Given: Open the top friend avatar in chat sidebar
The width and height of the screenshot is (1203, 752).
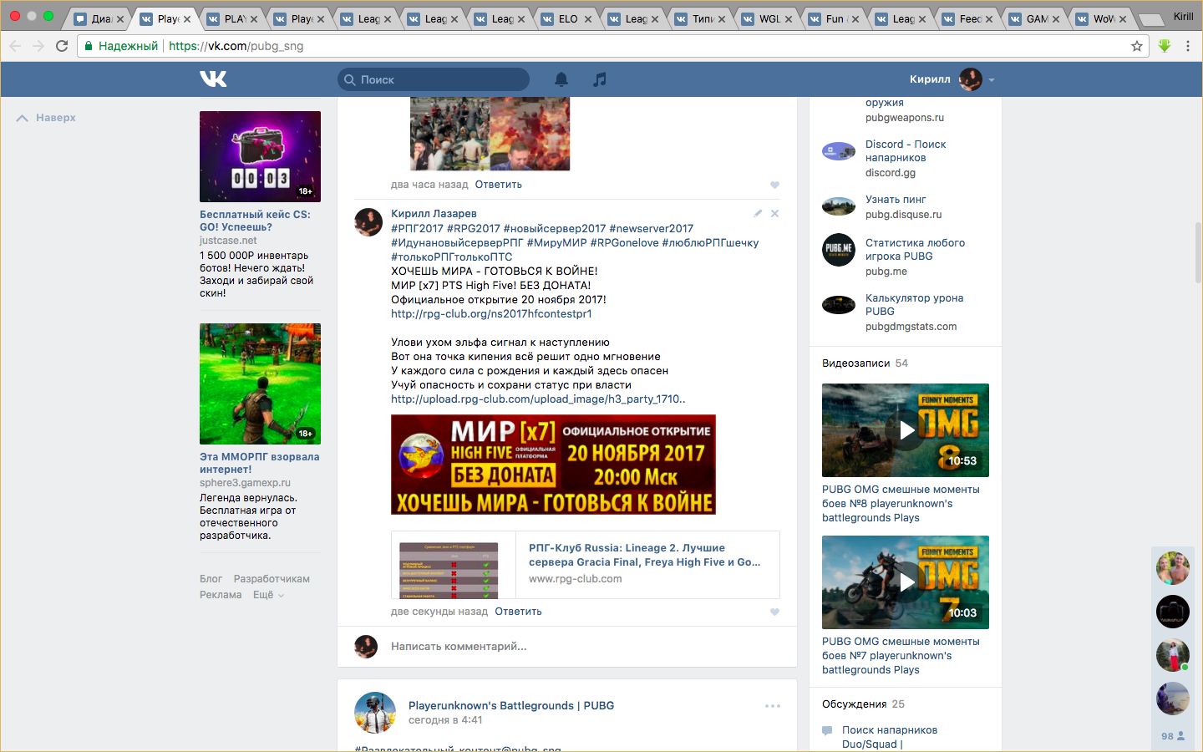Looking at the screenshot, I should (x=1172, y=568).
